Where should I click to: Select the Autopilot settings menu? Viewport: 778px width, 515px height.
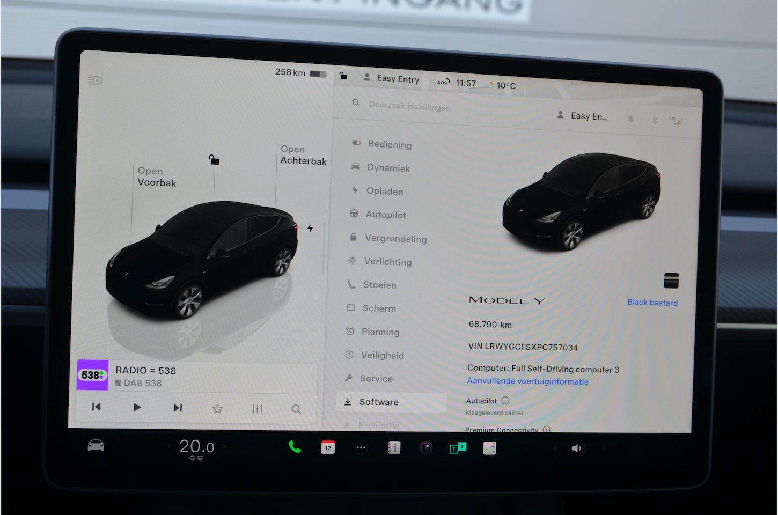click(385, 215)
